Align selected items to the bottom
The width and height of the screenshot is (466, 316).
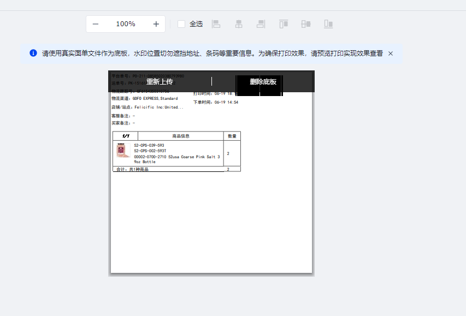328,24
